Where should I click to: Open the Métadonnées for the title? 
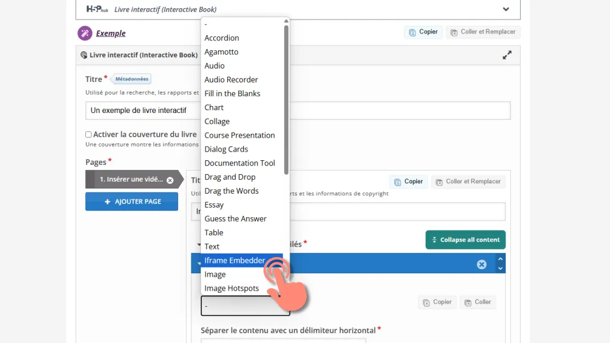pos(131,79)
